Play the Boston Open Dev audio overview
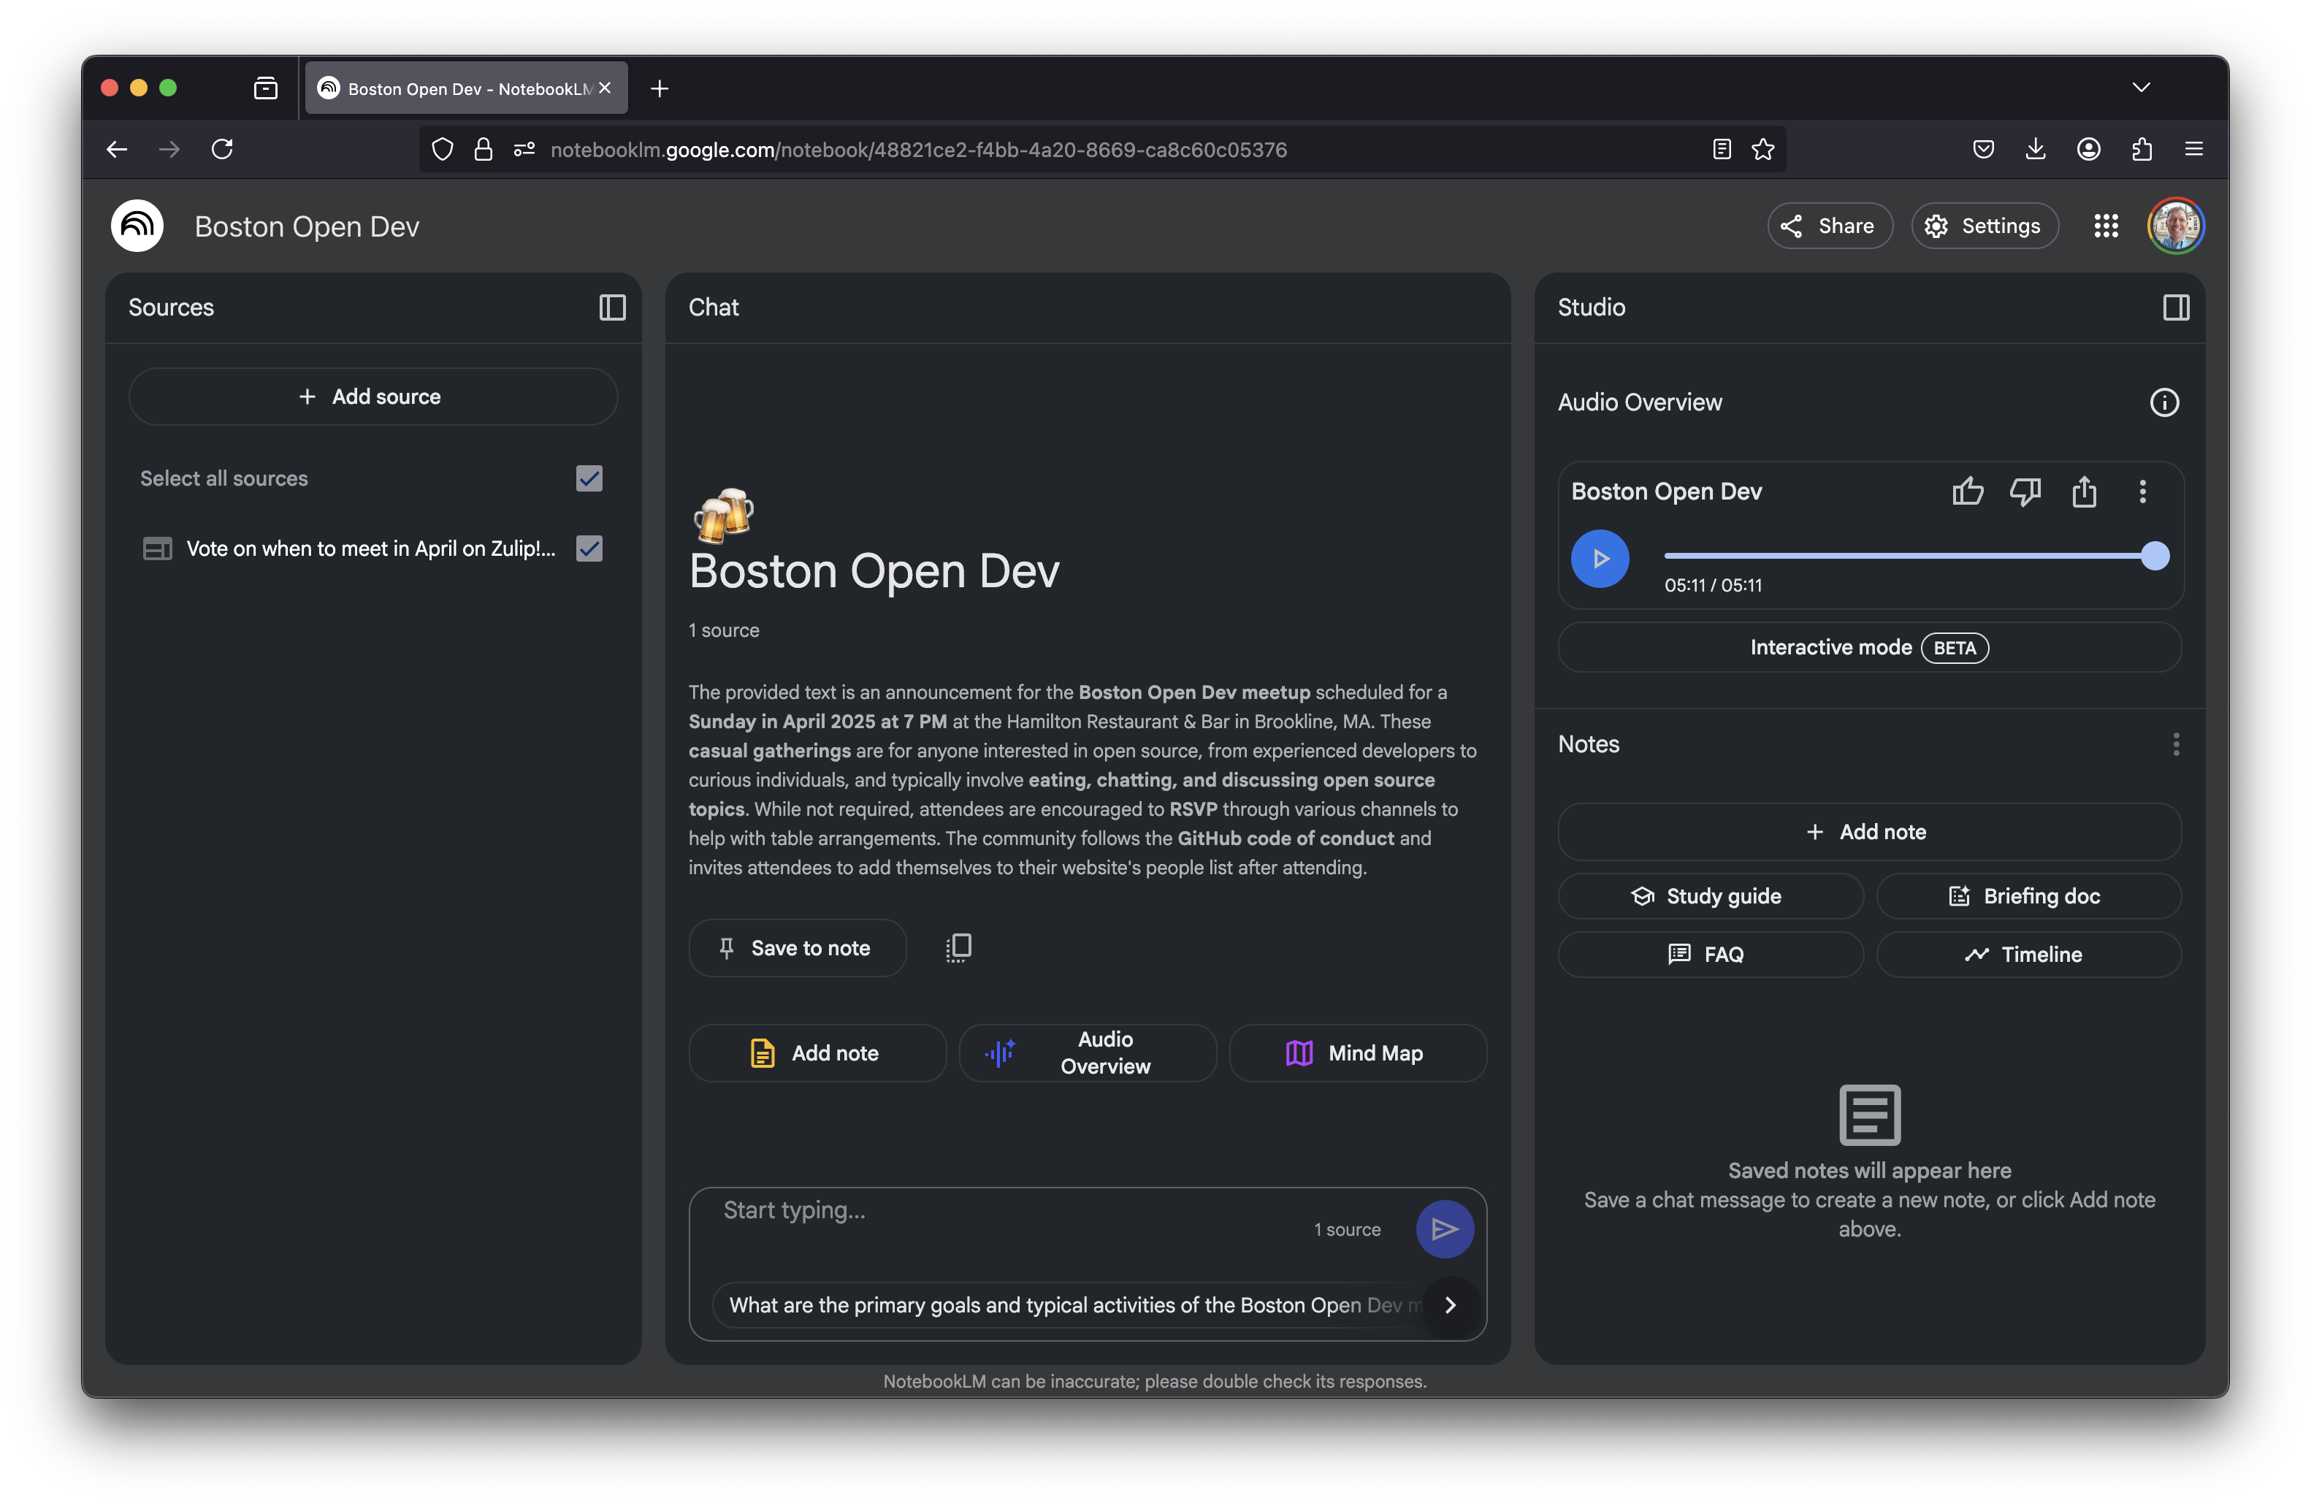The width and height of the screenshot is (2311, 1506). coord(1600,558)
